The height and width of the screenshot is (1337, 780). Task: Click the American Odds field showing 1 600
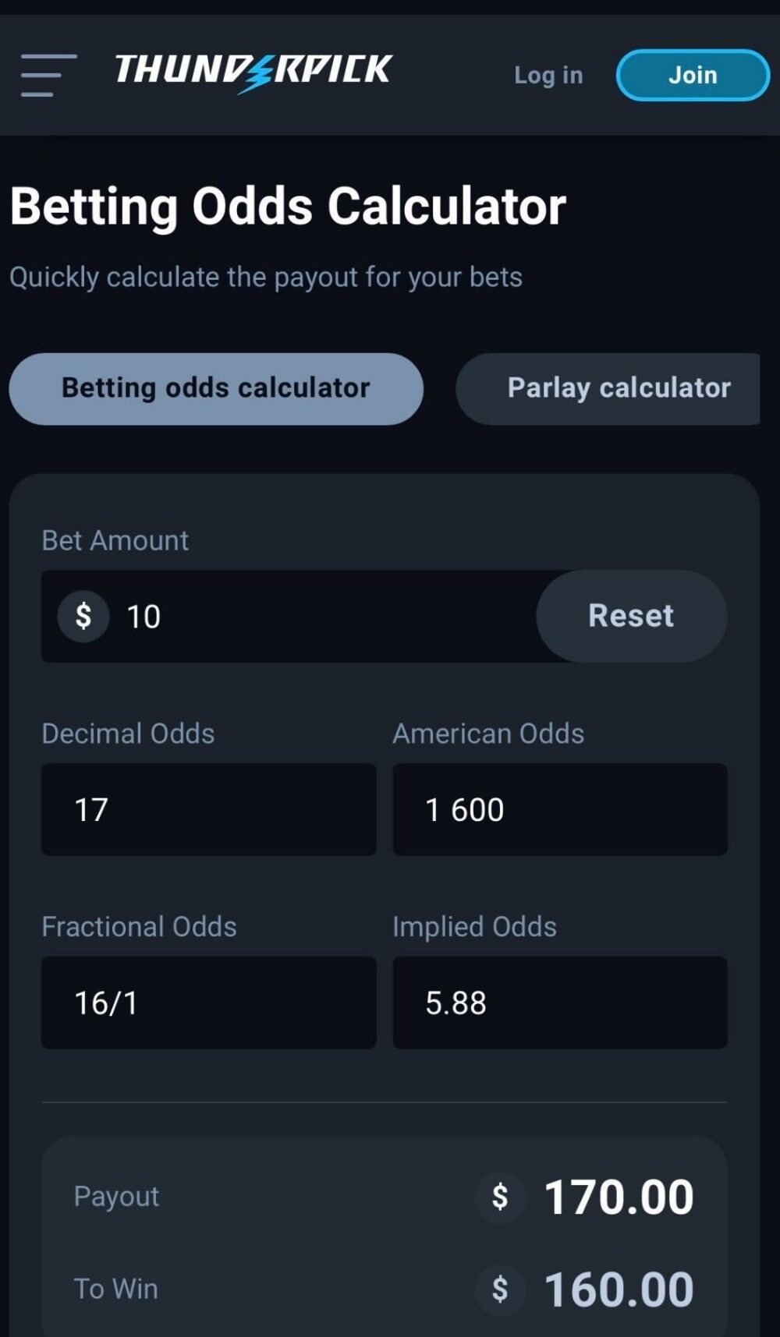(559, 809)
